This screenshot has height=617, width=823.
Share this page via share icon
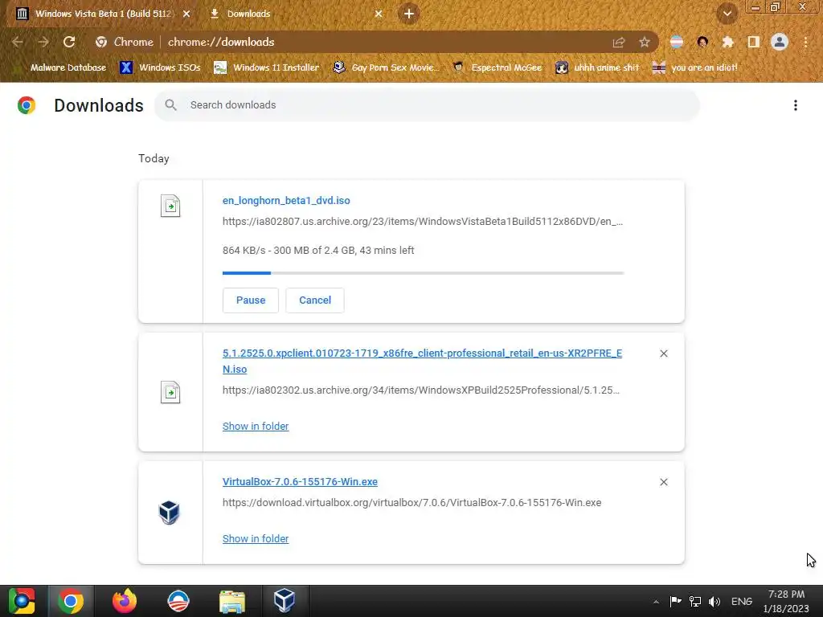[619, 42]
